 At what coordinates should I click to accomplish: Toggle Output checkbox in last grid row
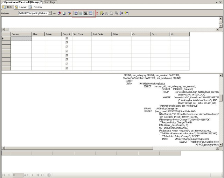(67, 68)
